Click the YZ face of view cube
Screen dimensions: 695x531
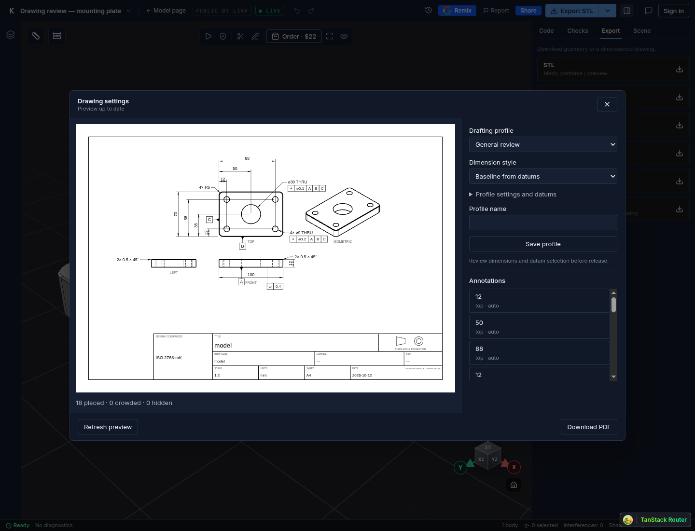pos(495,460)
